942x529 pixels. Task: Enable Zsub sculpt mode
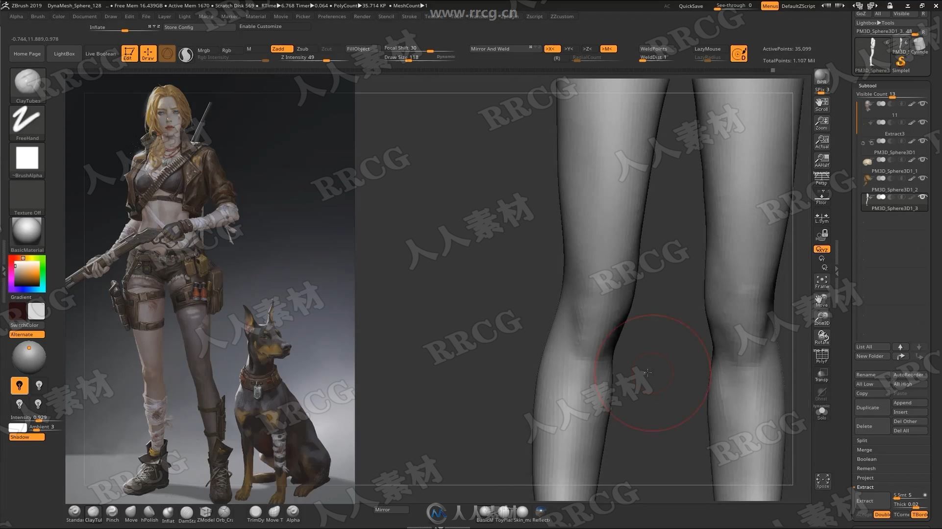(302, 49)
